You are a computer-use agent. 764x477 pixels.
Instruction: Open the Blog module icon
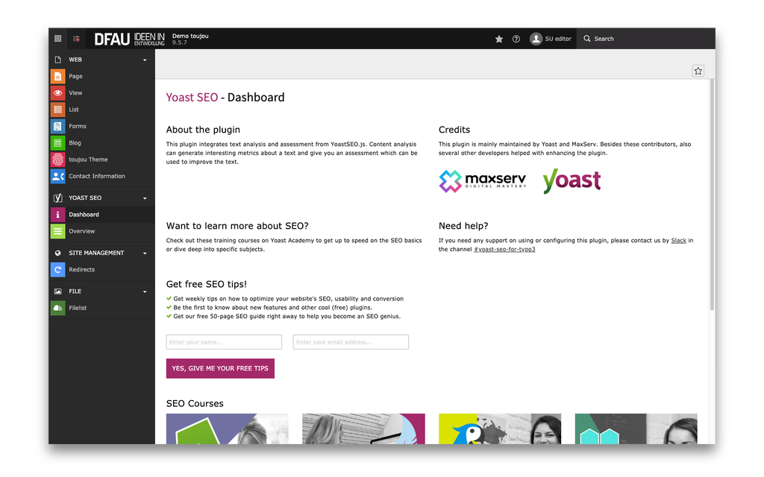(57, 143)
